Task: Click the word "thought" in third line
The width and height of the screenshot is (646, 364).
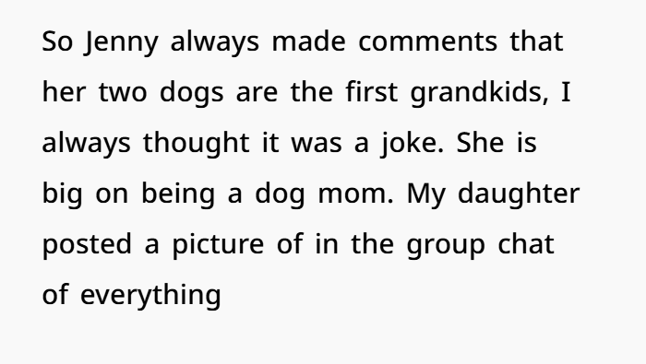Action: click(196, 144)
